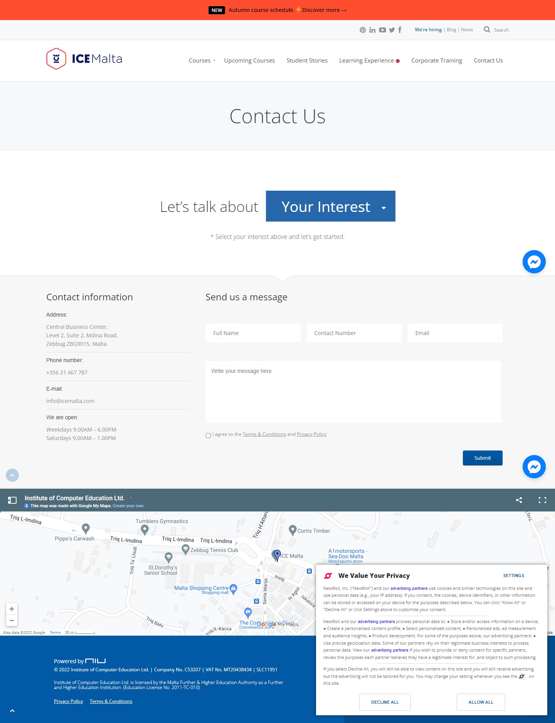
Task: Open the Twitter social icon
Action: click(x=392, y=30)
